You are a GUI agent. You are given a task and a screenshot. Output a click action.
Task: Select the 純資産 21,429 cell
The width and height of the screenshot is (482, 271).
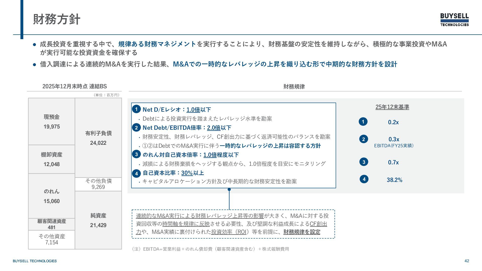point(98,220)
